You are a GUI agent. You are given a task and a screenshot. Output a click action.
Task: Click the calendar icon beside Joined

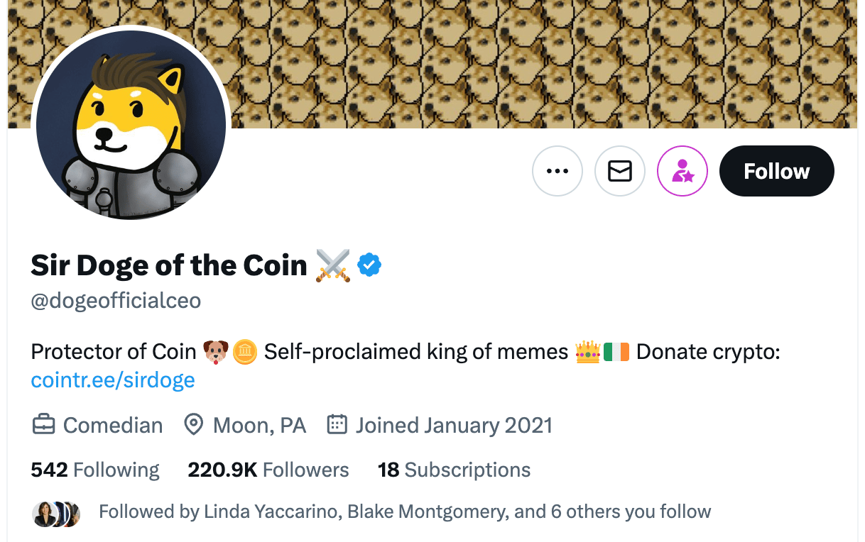336,425
